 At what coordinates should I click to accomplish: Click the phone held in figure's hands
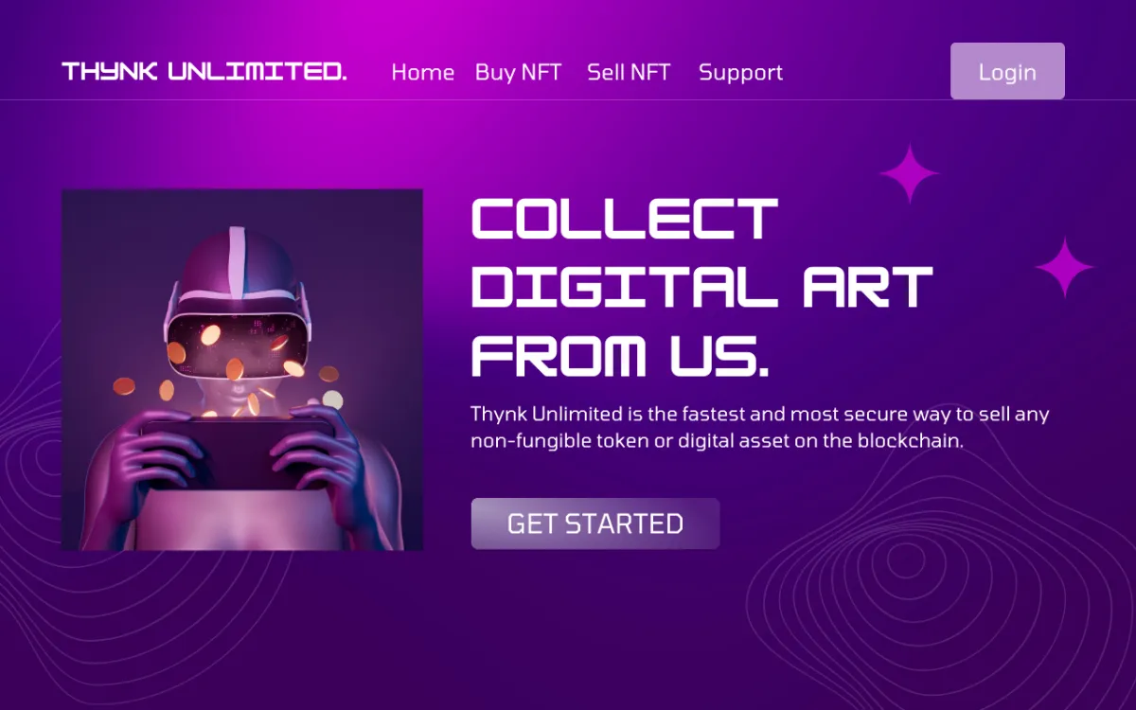pyautogui.click(x=237, y=453)
